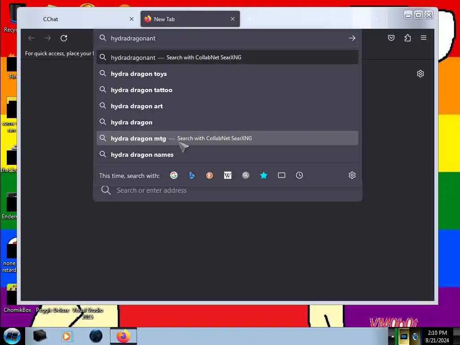
Task: Switch to the CChat tab
Action: [x=80, y=19]
